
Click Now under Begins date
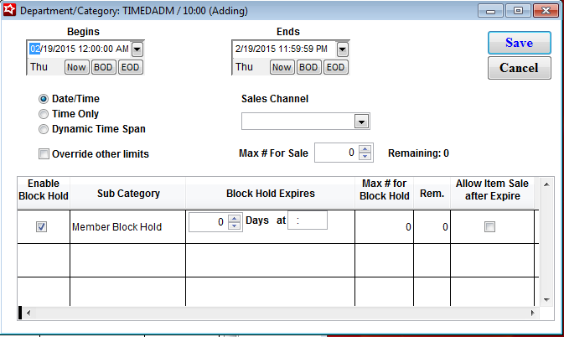point(76,67)
